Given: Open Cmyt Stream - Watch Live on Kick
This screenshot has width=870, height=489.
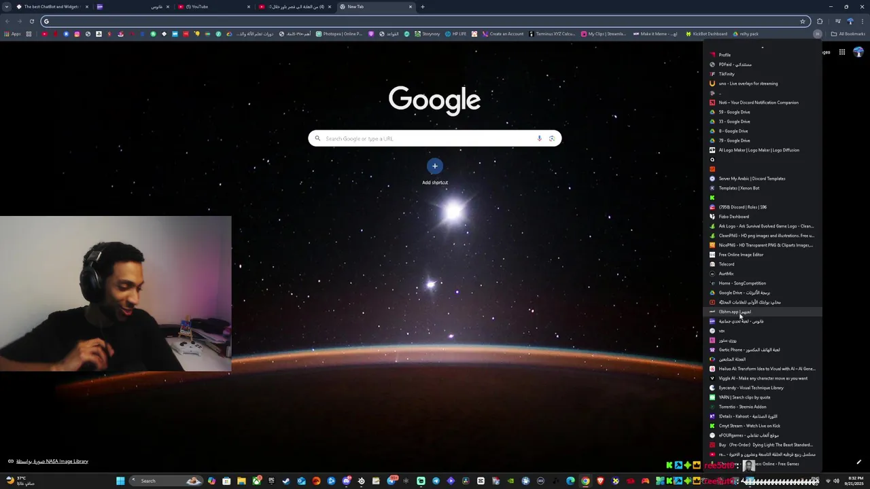Looking at the screenshot, I should (763, 426).
